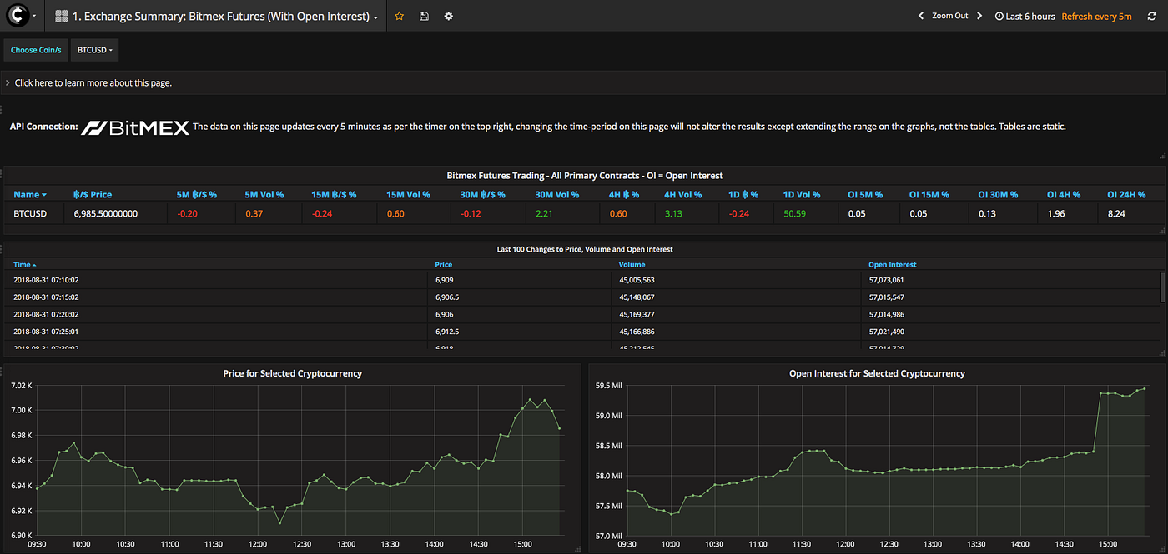Click the open interest cell 57,073,061
Viewport: 1168px width, 554px height.
886,280
